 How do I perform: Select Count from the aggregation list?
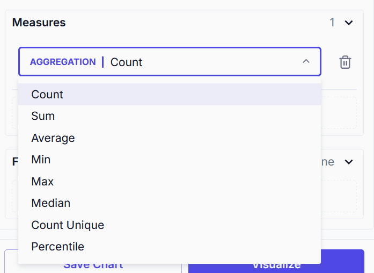47,95
